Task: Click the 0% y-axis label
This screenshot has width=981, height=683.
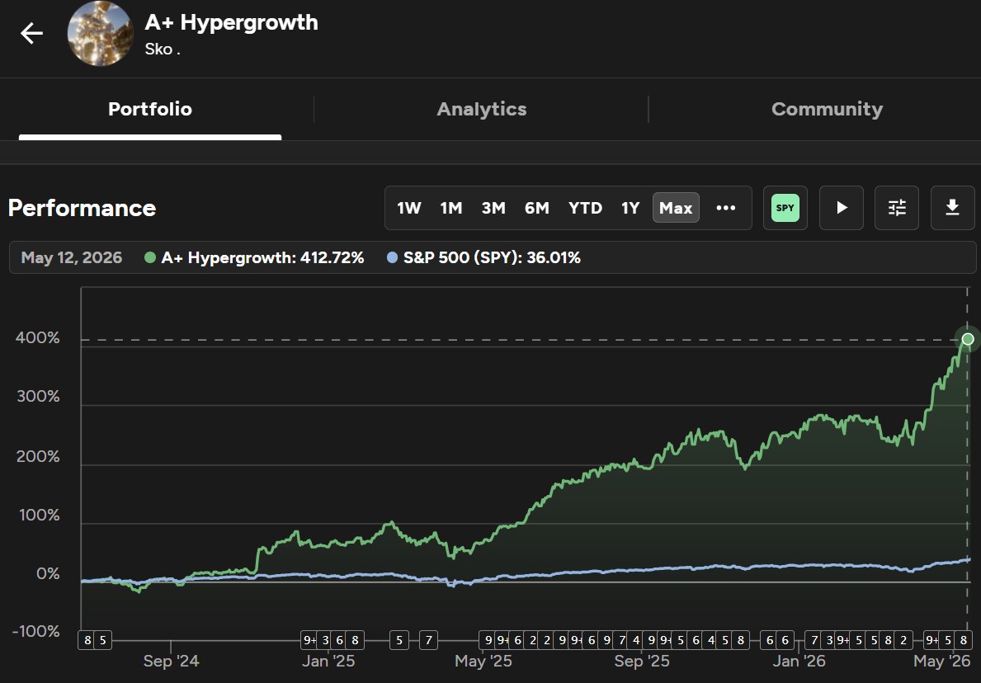Action: tap(48, 574)
